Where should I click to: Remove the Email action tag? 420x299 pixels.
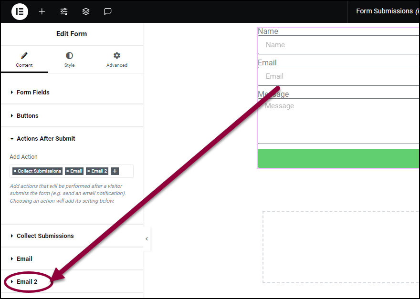pos(67,171)
